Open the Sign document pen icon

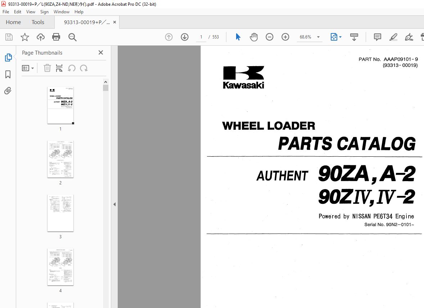pos(409,37)
